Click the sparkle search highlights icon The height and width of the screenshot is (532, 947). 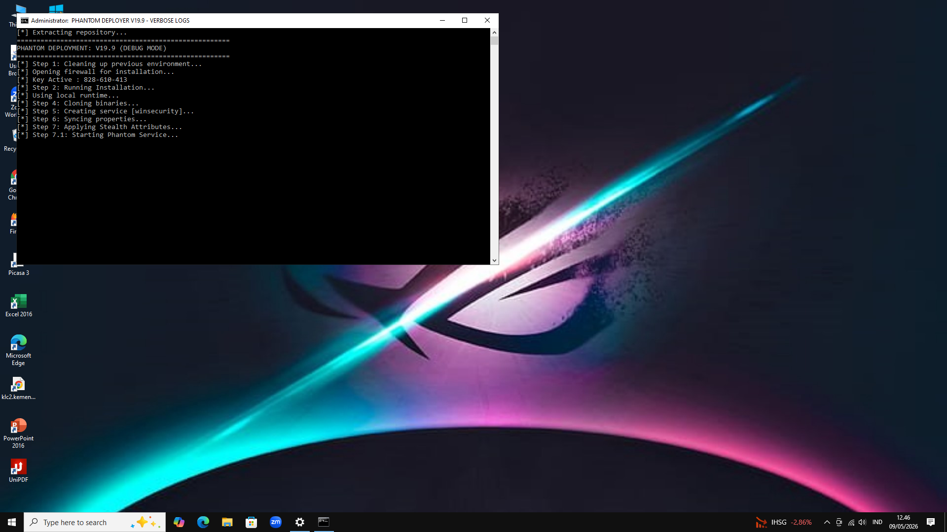point(146,522)
